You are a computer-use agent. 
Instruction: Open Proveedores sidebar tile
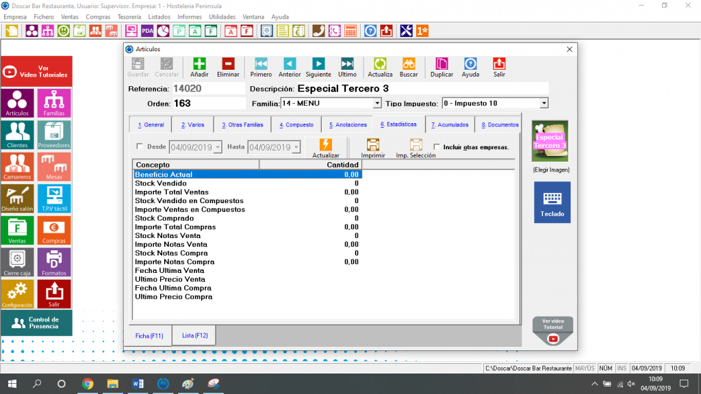coord(54,135)
